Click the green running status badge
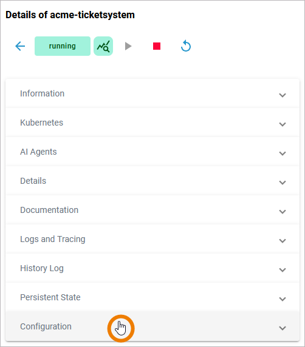Screen dimensions: 305x347 [x=63, y=46]
